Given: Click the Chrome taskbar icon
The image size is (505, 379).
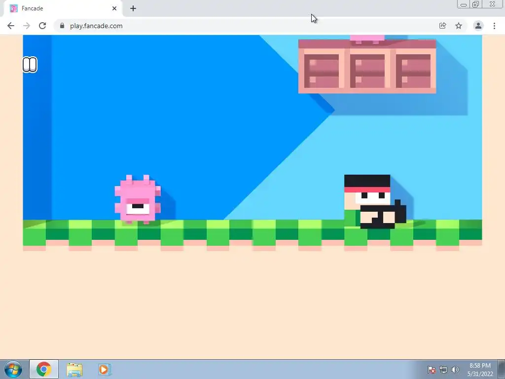Looking at the screenshot, I should (44, 369).
